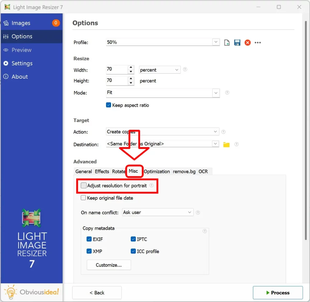Increase Width with the stepper up arrow
The height and width of the screenshot is (302, 310).
point(131,67)
